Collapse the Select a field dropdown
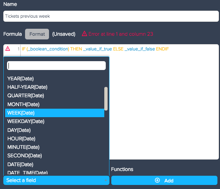220x189 pixels. (56, 180)
